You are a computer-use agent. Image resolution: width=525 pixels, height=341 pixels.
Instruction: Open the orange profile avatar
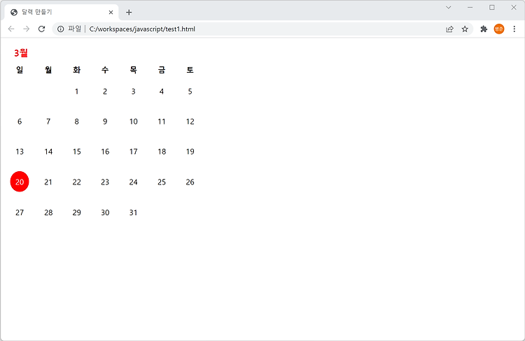coord(499,29)
